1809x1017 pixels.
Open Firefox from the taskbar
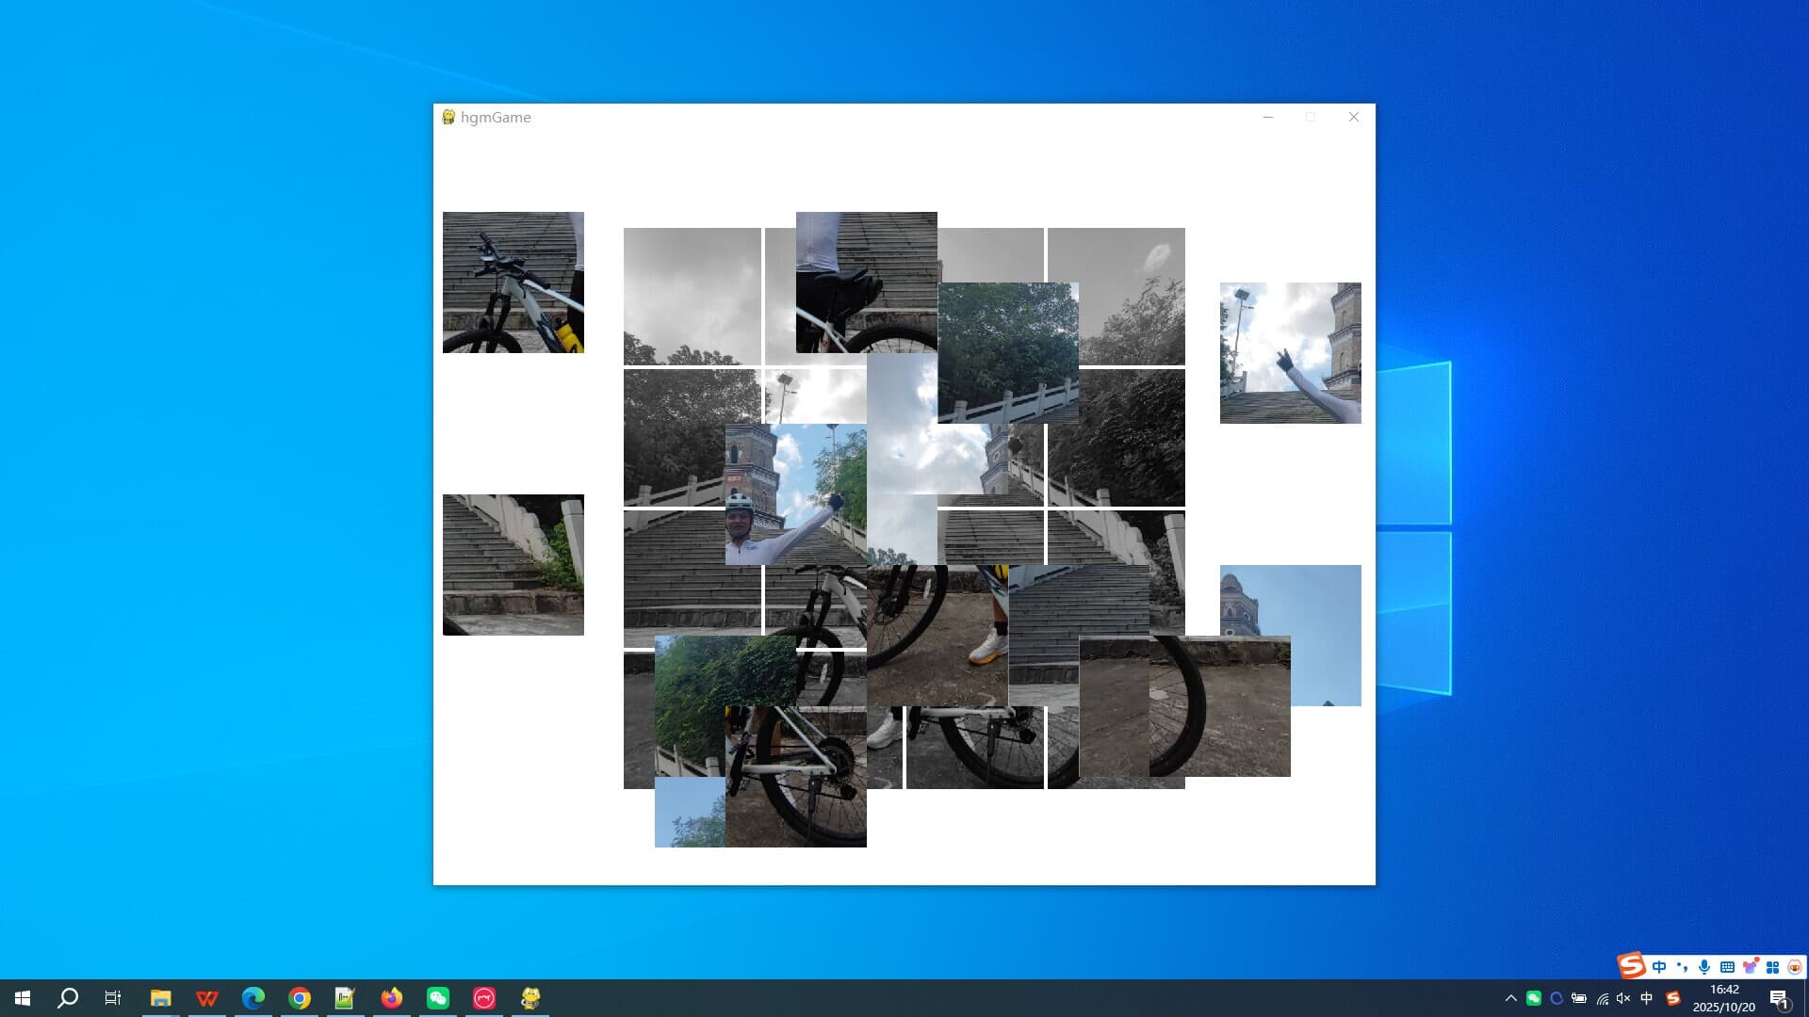392,998
